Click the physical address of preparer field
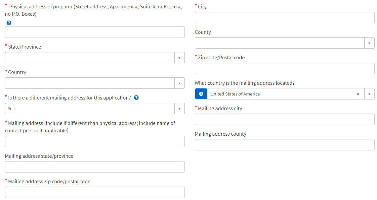 tap(95, 32)
